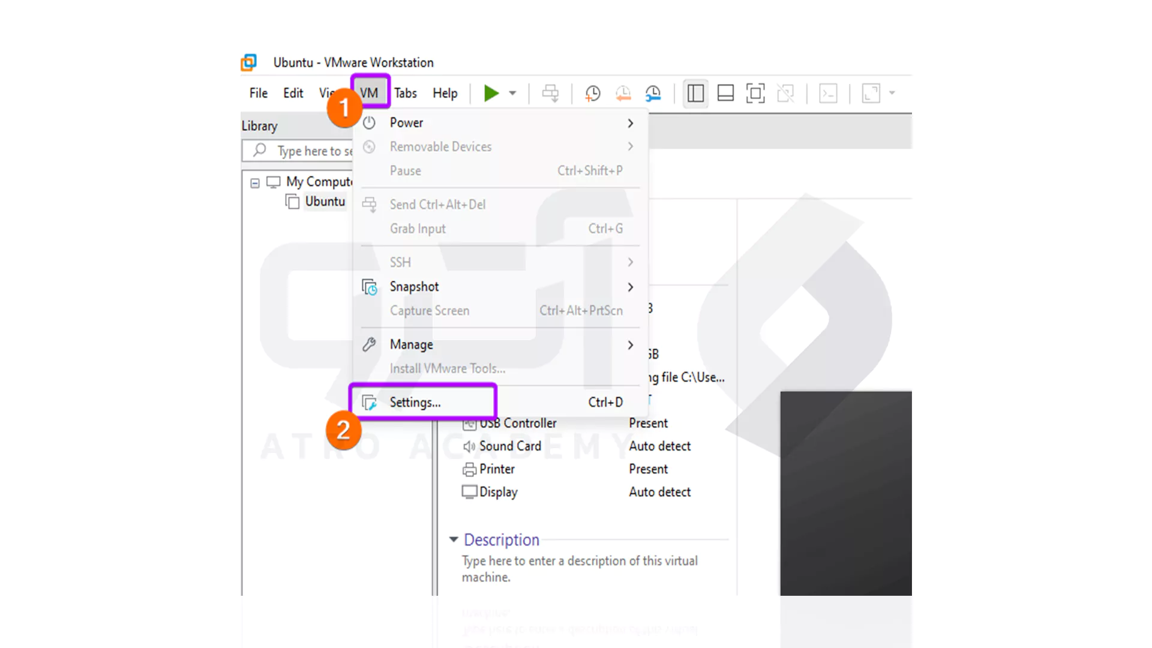Open the Removable Devices entry

[499, 146]
